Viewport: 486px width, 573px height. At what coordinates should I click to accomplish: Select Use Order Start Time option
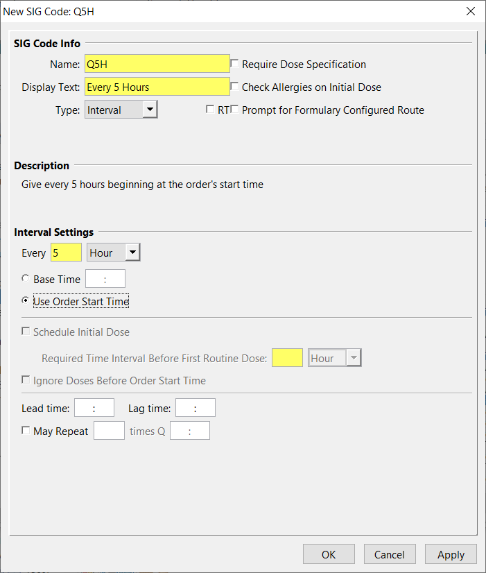pos(26,301)
